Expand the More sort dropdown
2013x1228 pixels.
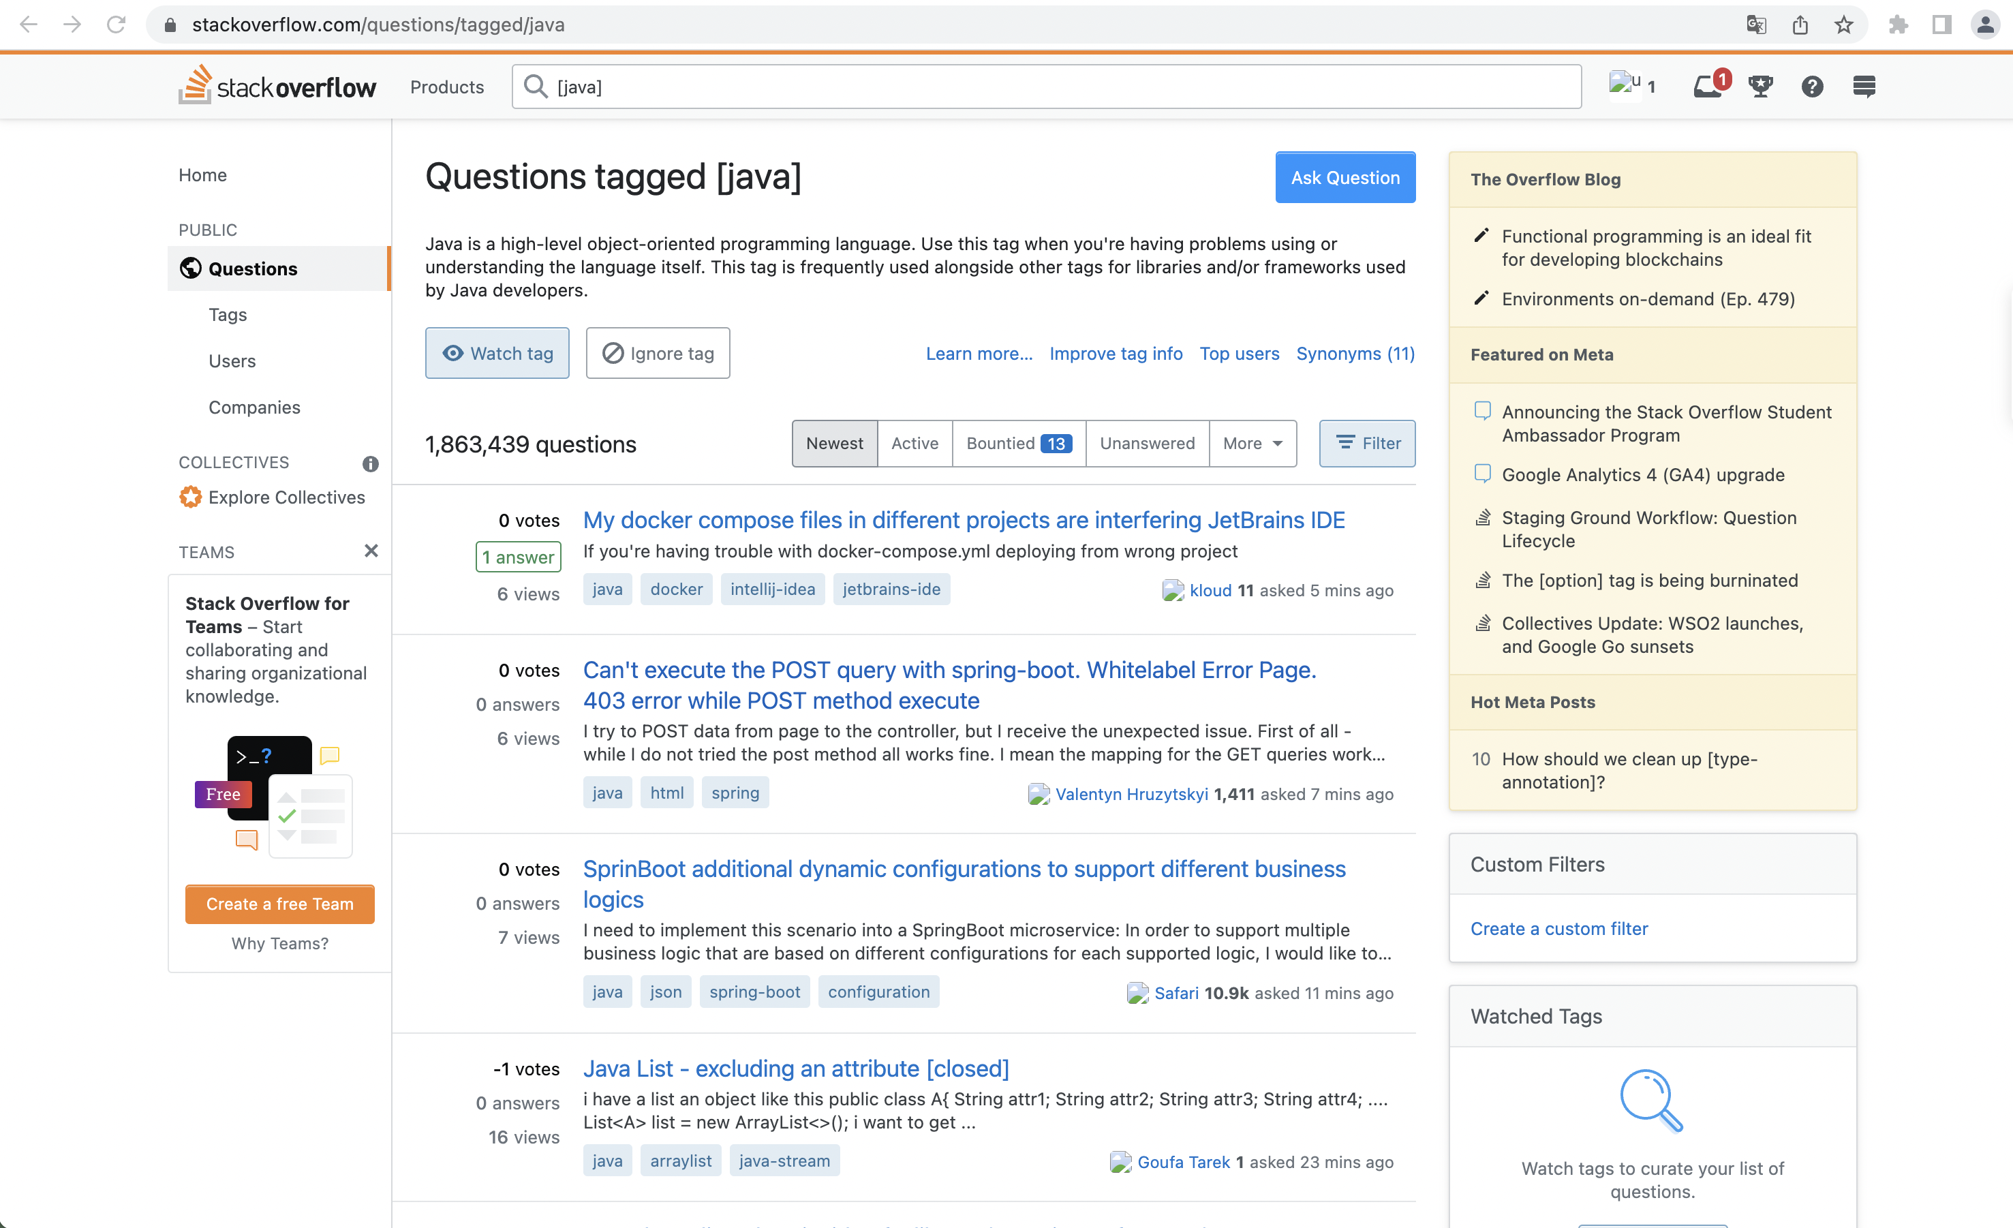pos(1252,444)
